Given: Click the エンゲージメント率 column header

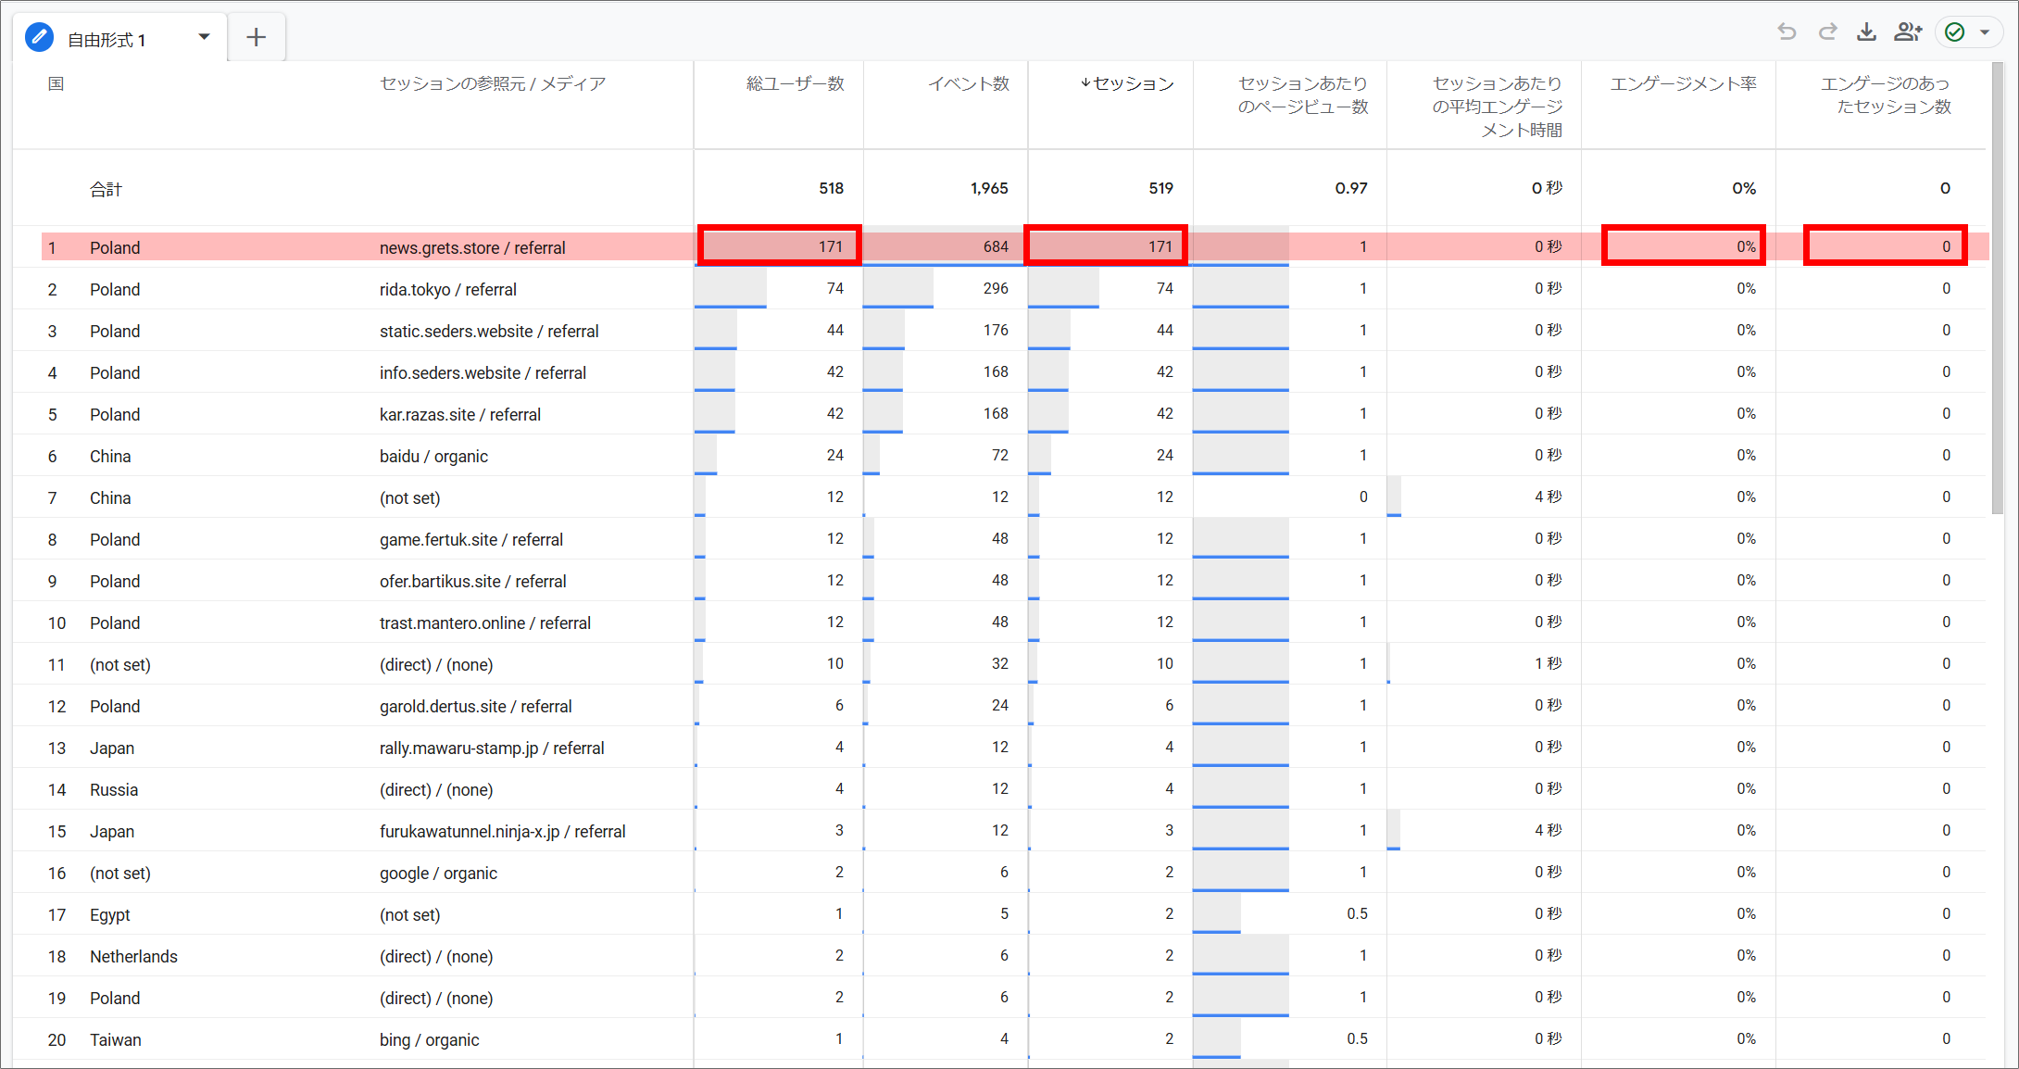Looking at the screenshot, I should point(1683,84).
